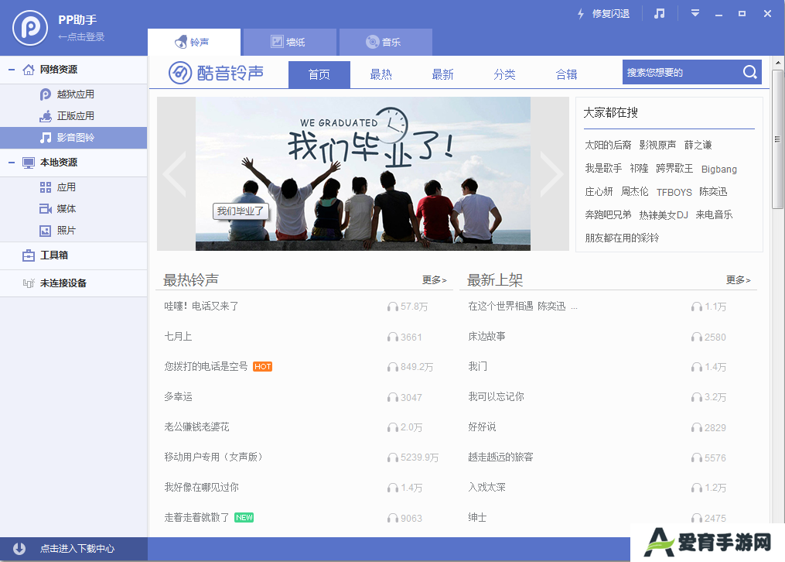Click 未连接设备 device entry
The height and width of the screenshot is (562, 785).
[73, 283]
